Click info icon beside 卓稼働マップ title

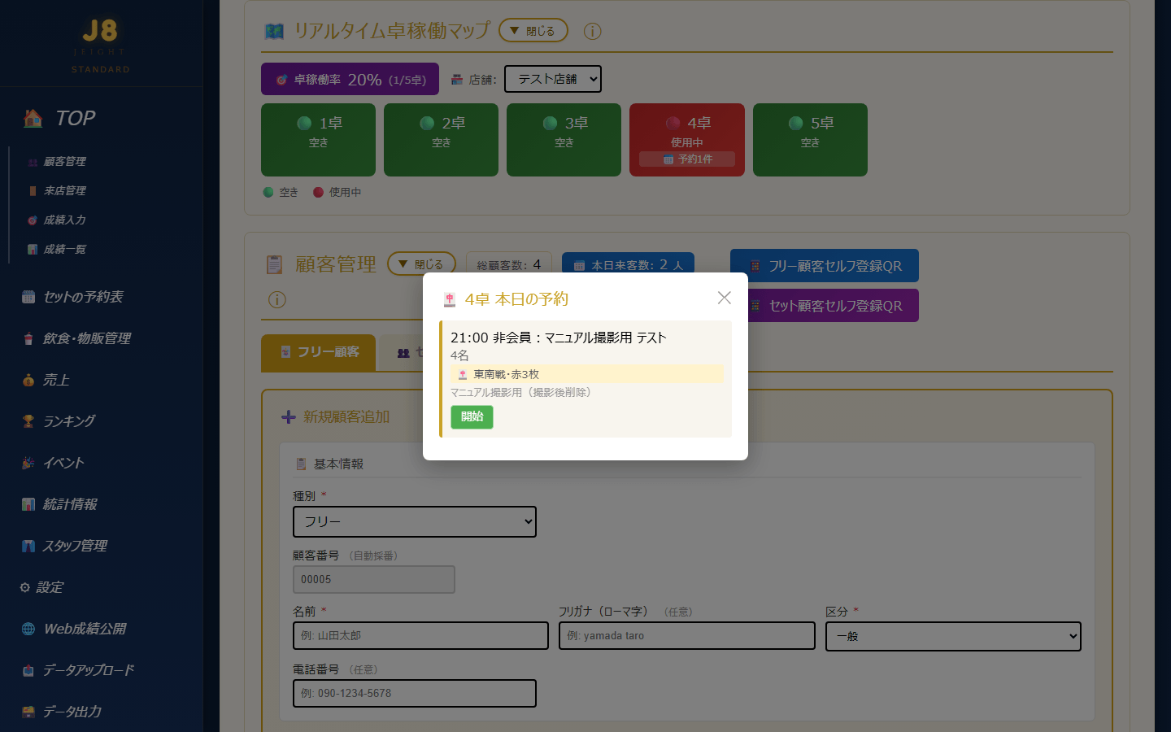[593, 32]
